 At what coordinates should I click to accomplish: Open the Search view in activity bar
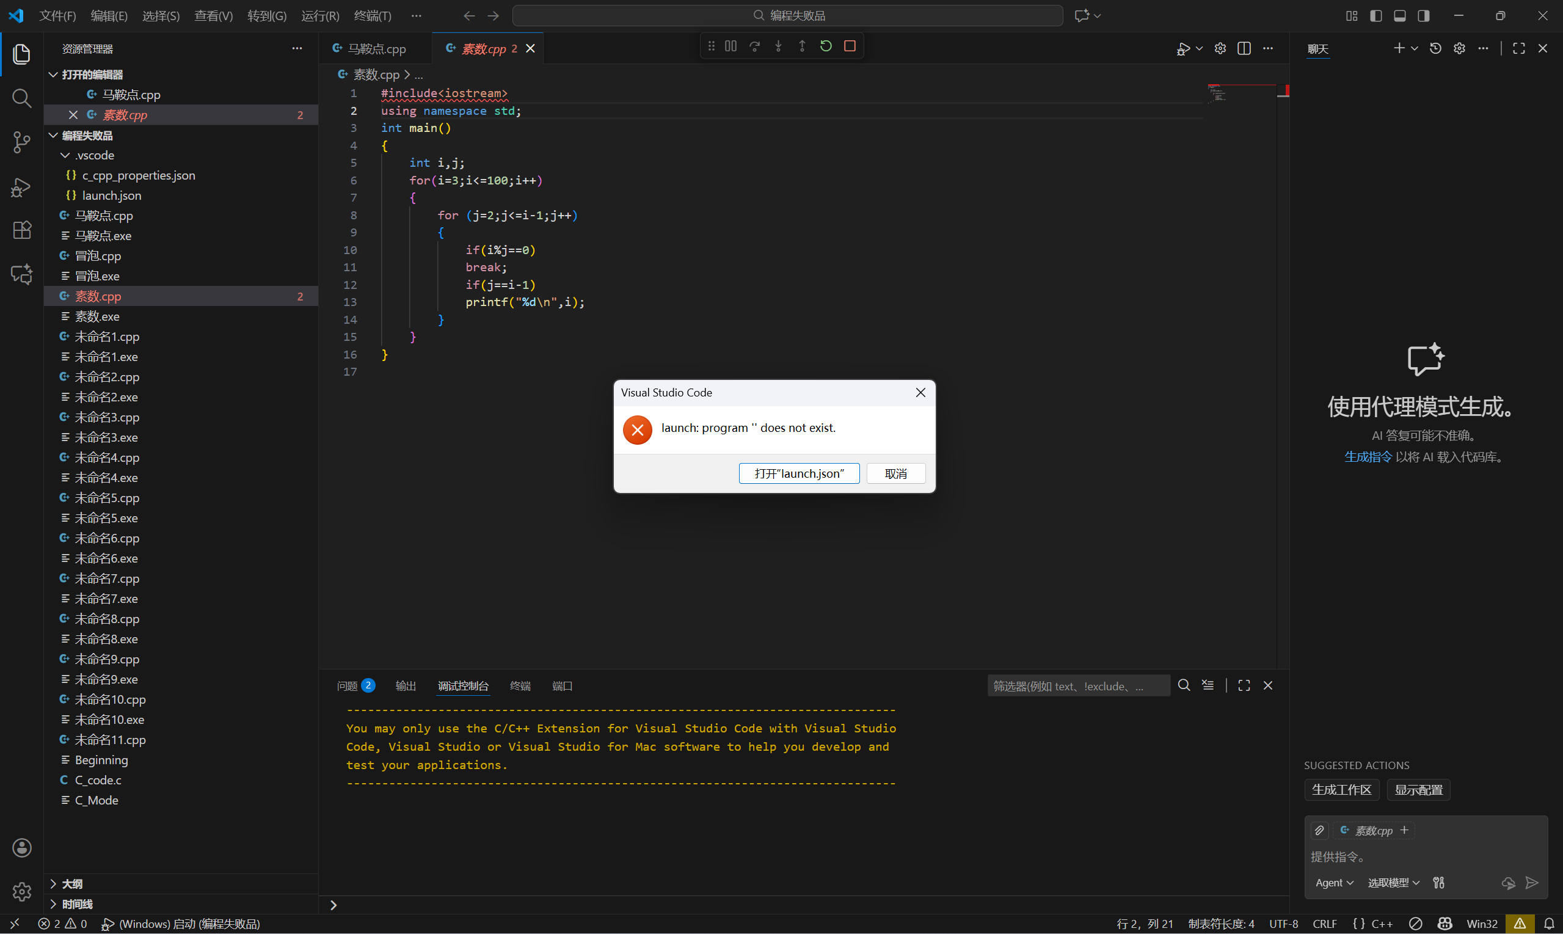[x=21, y=98]
